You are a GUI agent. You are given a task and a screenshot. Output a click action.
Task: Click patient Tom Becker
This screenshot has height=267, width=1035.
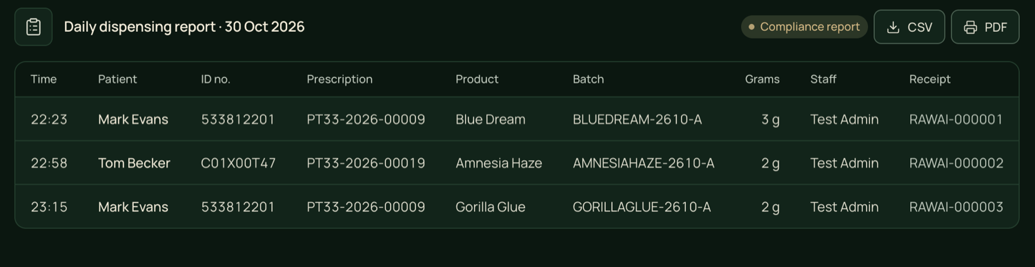point(134,164)
